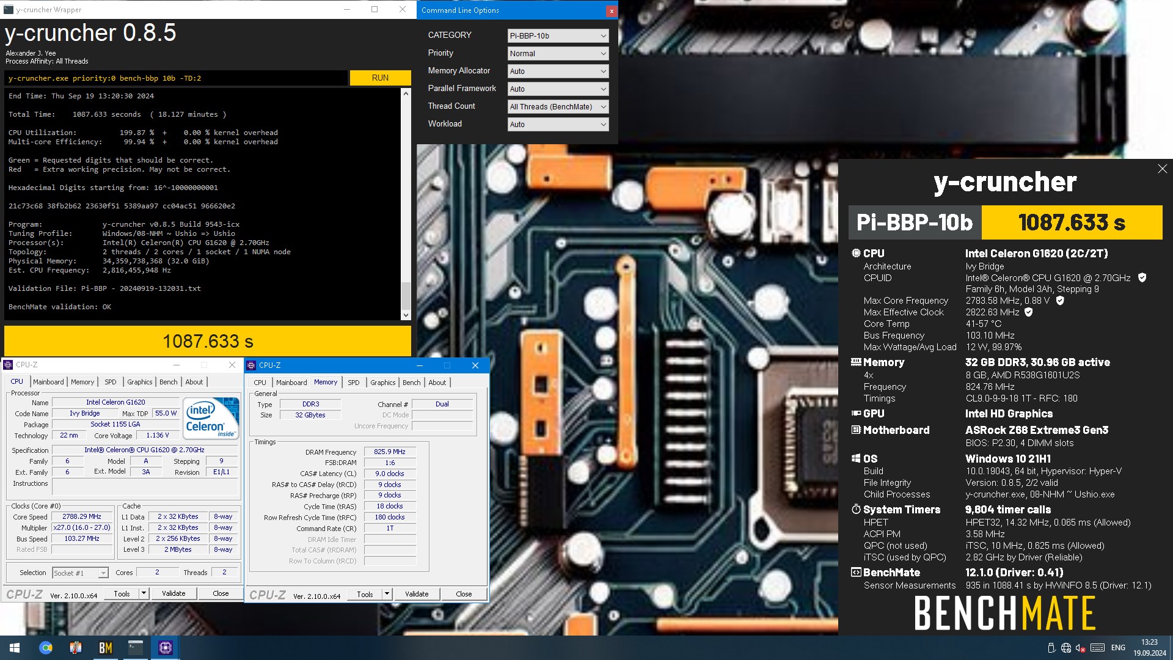Open the SPD tab in CPU-Z Memory window
Image resolution: width=1173 pixels, height=660 pixels.
pos(353,383)
